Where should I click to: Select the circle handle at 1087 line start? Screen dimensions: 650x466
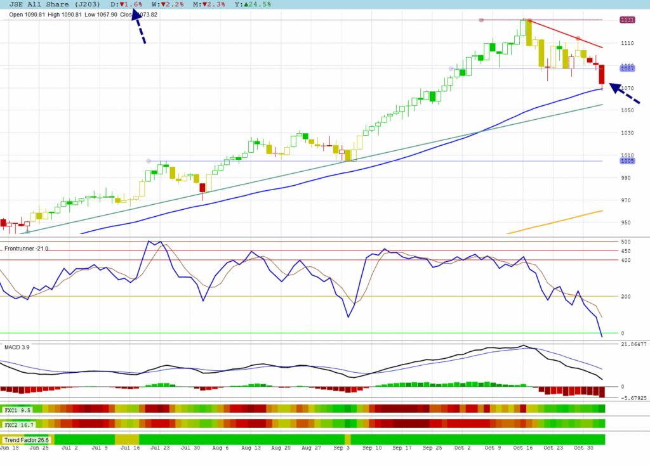pyautogui.click(x=451, y=68)
